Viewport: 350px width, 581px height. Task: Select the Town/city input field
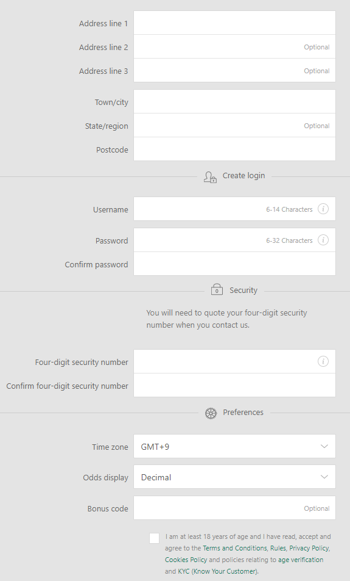234,101
